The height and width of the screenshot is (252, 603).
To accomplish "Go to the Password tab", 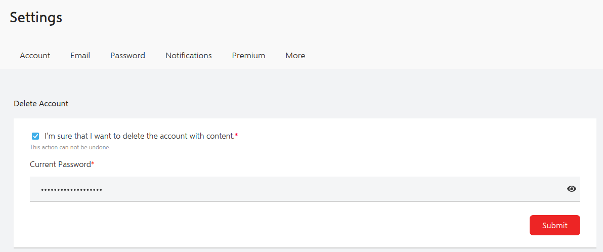I will [127, 55].
